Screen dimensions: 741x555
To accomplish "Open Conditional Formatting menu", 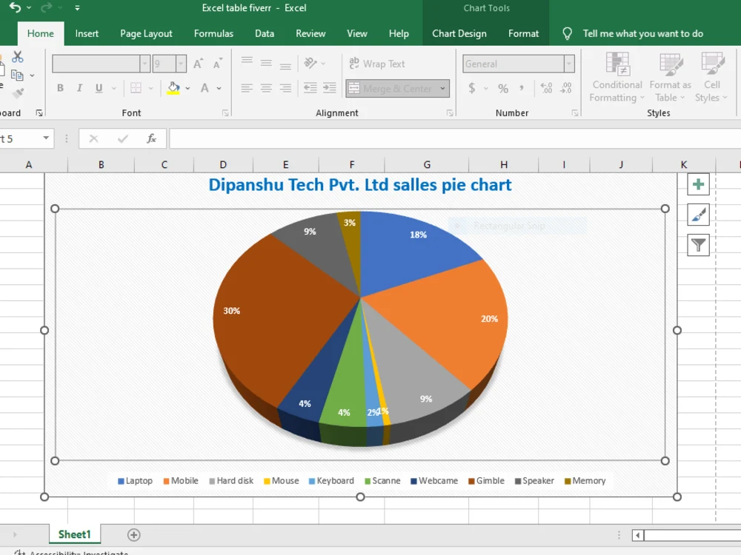I will (617, 78).
